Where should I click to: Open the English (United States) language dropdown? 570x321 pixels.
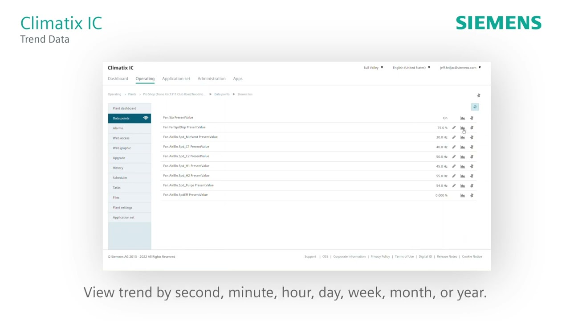(x=411, y=68)
